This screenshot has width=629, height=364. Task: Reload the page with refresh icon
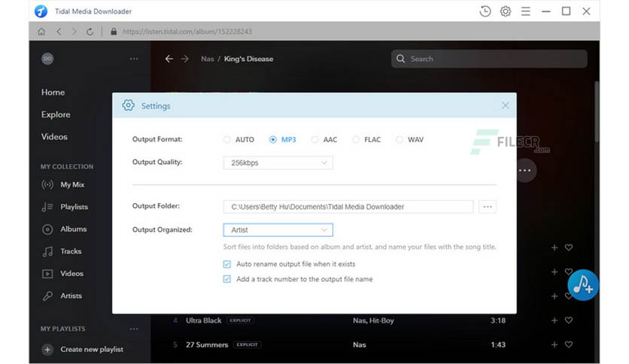click(90, 32)
